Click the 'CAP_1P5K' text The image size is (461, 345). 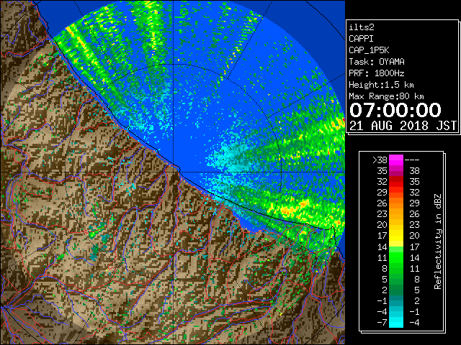click(369, 50)
